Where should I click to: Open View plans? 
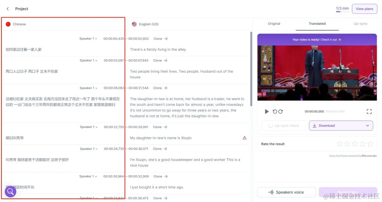(x=364, y=9)
